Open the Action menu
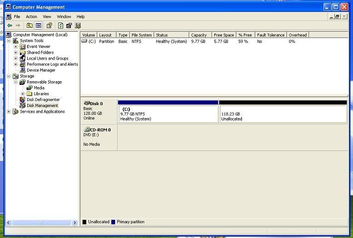Image resolution: width=353 pixels, height=238 pixels. pyautogui.click(x=31, y=17)
